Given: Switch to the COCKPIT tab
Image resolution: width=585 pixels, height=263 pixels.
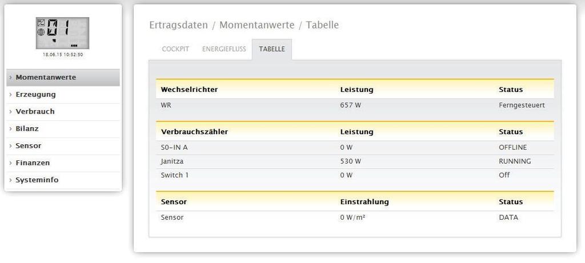Looking at the screenshot, I should tap(175, 49).
